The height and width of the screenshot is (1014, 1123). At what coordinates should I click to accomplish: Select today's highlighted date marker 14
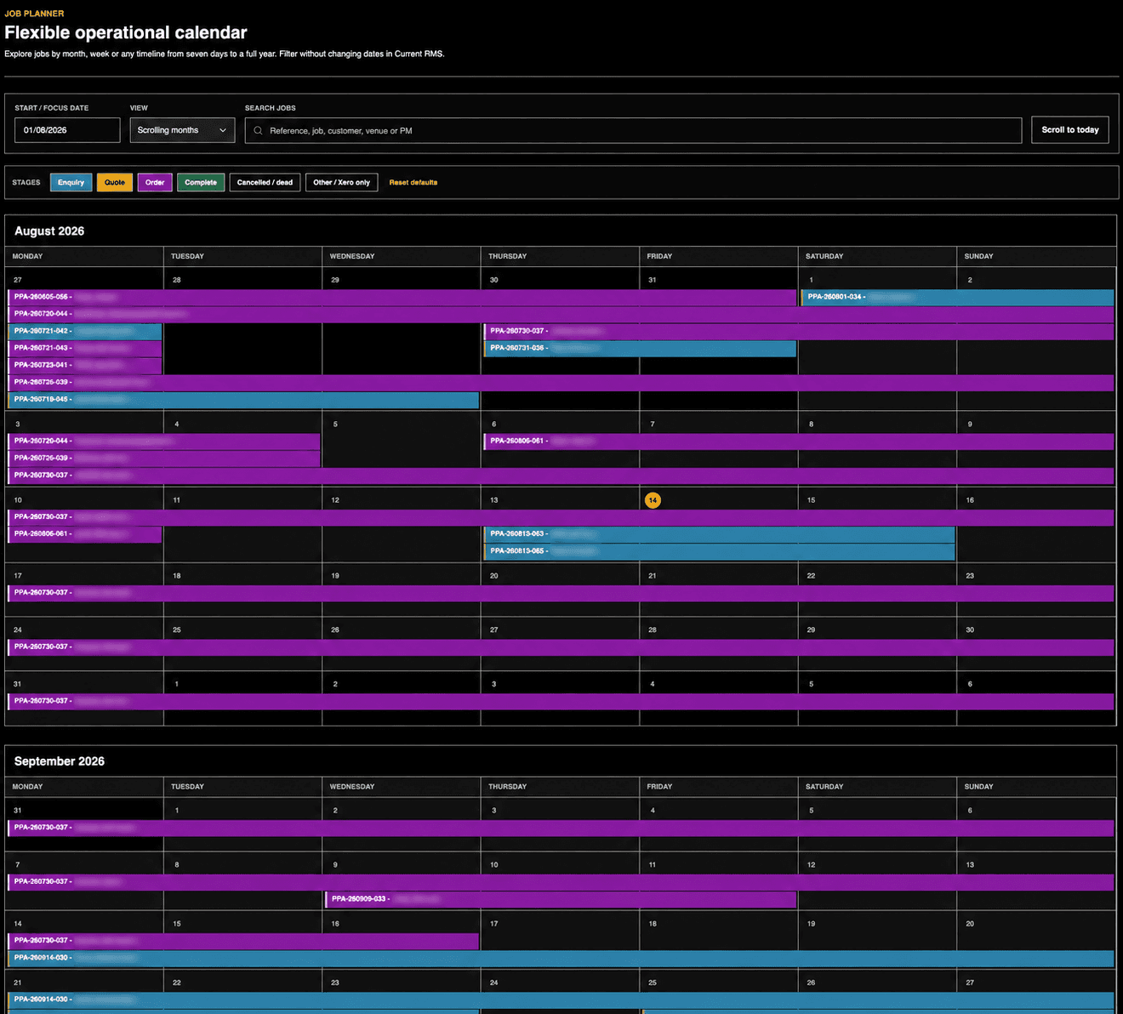[653, 500]
